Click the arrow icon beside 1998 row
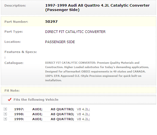Image resolution: width=157 pixels, height=135 pixels. 5,114
